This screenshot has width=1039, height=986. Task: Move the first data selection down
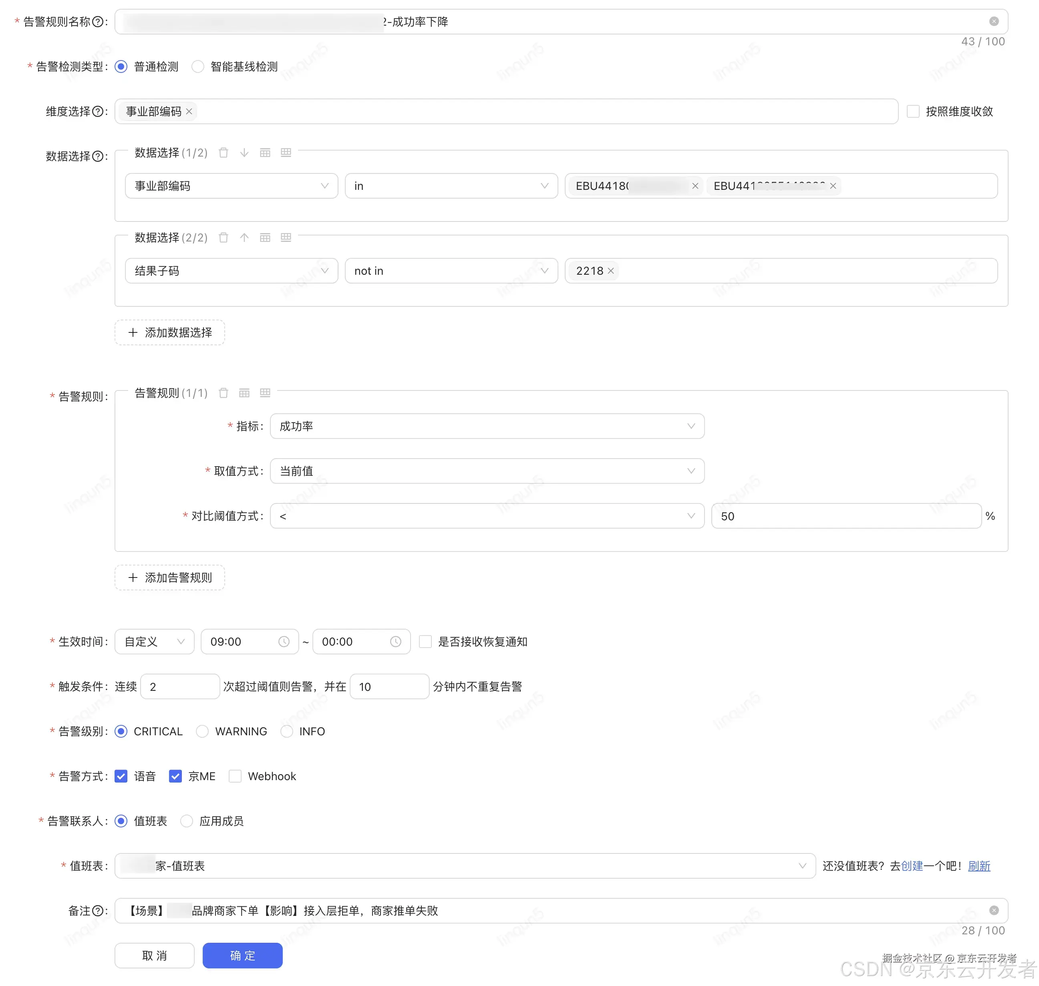coord(244,153)
